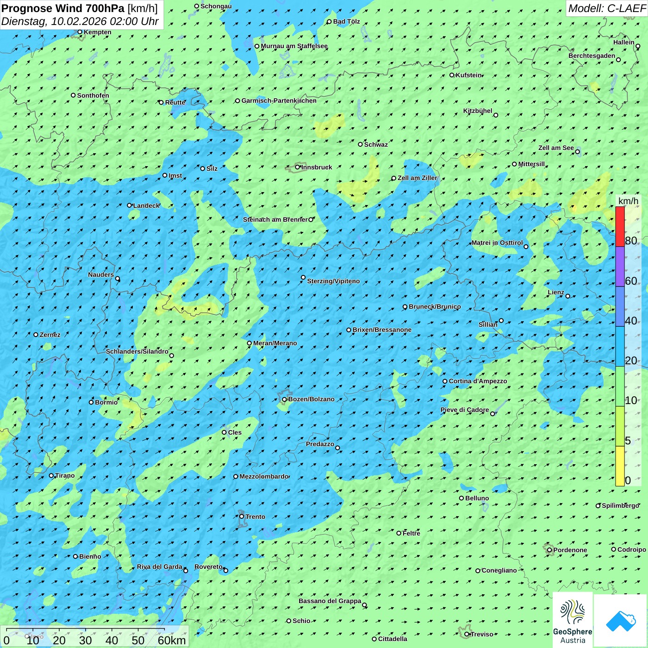Click the 'Rovereto' label
Screen dimensions: 648x648
(208, 567)
